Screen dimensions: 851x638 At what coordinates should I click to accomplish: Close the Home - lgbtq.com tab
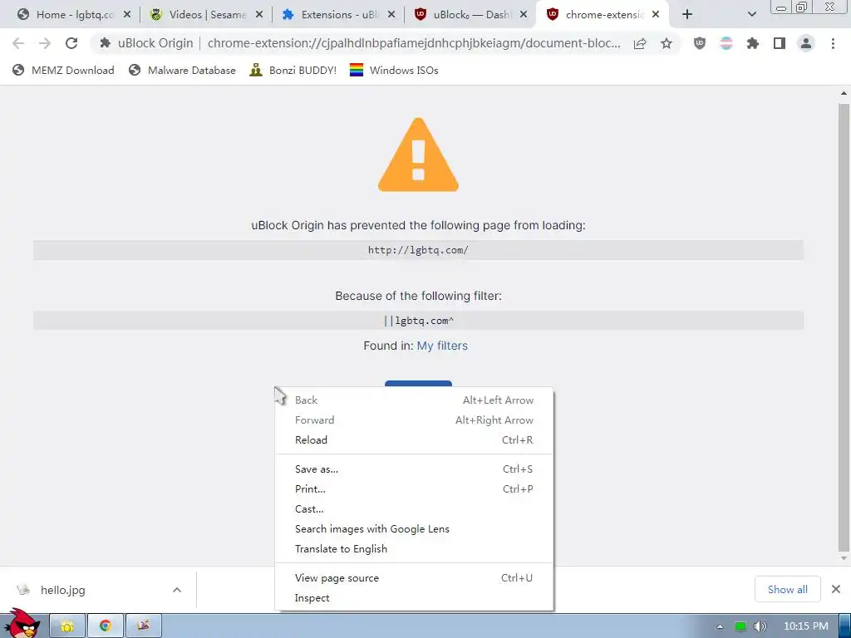127,15
